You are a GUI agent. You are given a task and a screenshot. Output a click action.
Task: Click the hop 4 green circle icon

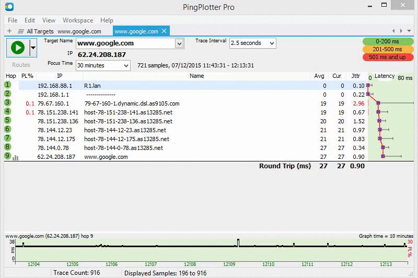8,111
